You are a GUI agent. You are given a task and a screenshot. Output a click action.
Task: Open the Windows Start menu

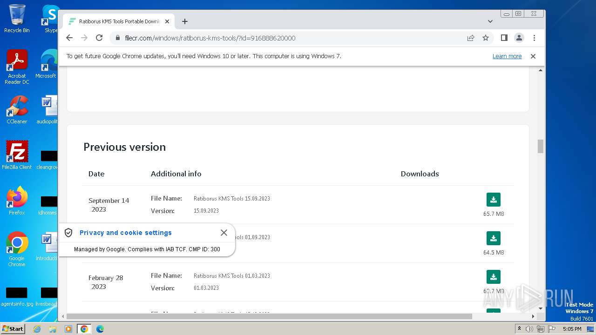[13, 329]
